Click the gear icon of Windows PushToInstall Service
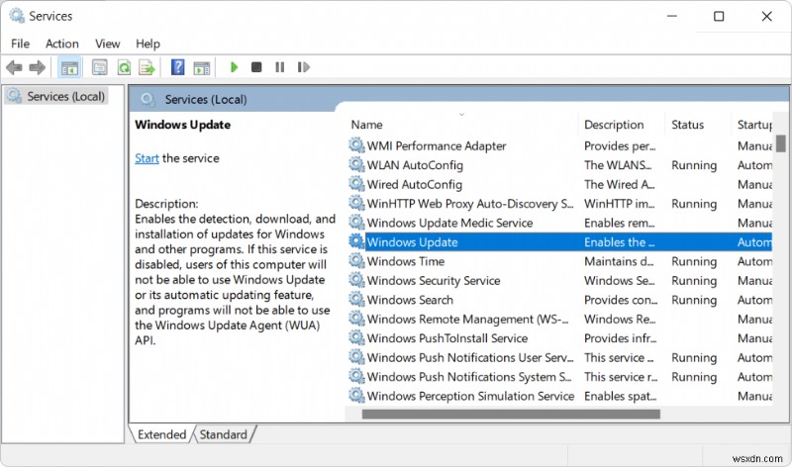Screen dimensions: 792x467 click(x=356, y=337)
